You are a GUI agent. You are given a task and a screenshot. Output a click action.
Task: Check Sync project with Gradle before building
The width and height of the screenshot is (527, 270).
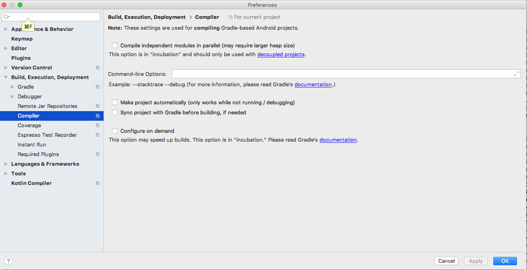click(x=115, y=113)
